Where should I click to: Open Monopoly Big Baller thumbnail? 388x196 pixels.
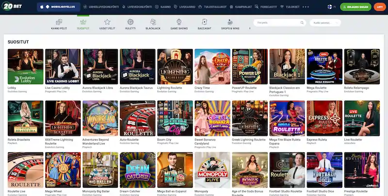pos(100,170)
